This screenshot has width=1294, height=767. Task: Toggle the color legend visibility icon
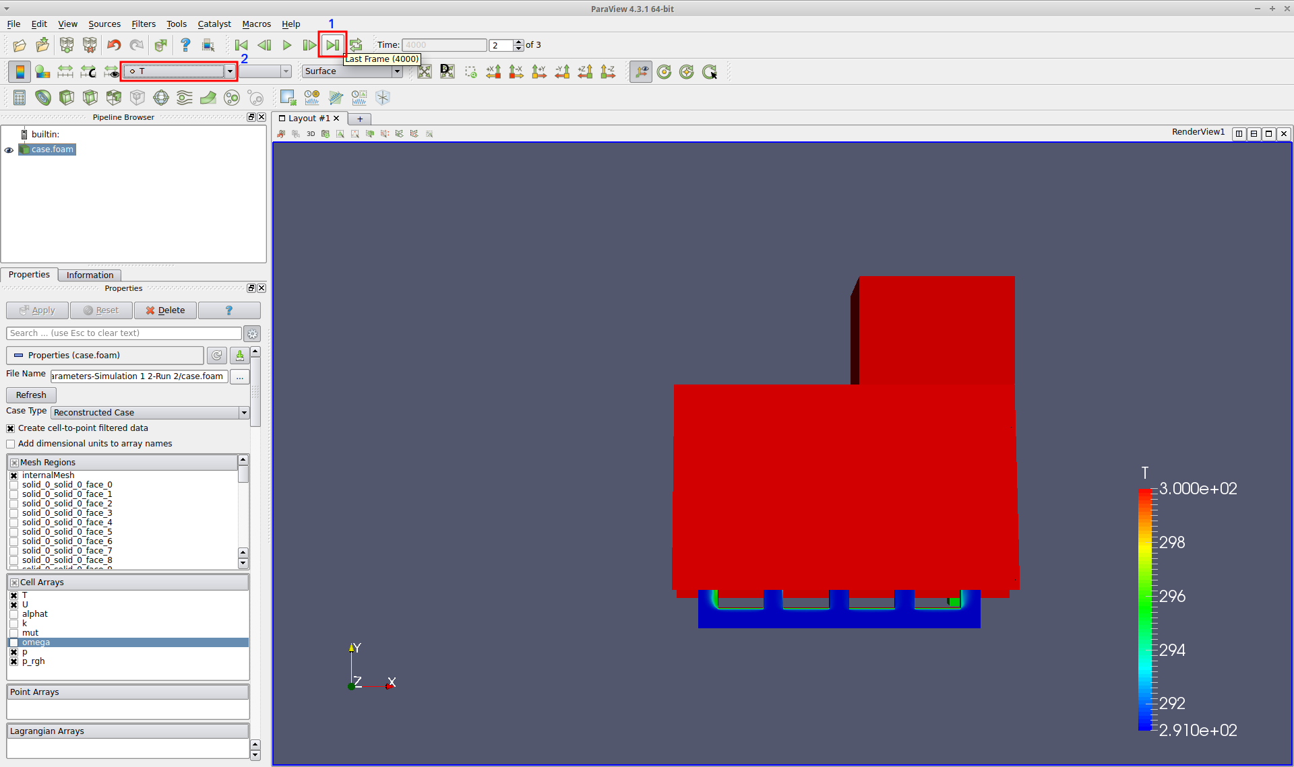[20, 71]
